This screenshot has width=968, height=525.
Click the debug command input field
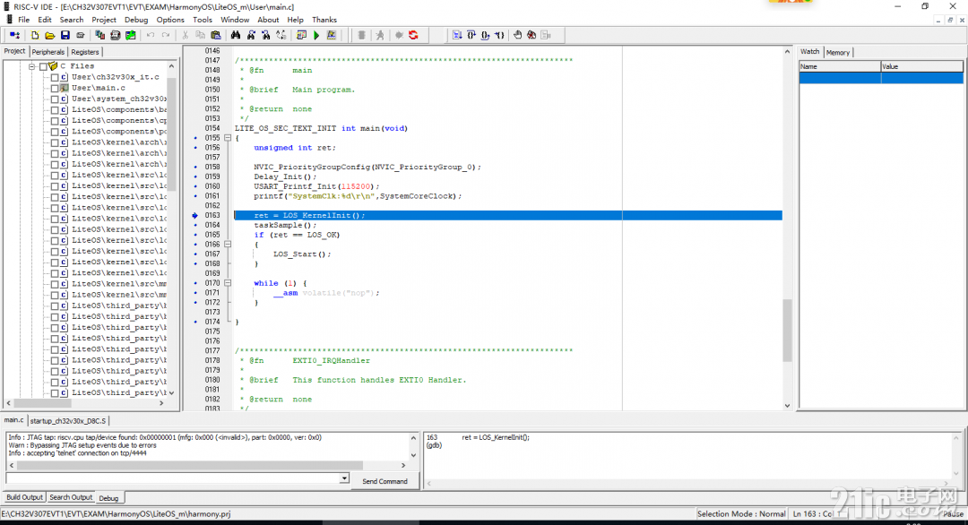pyautogui.click(x=173, y=478)
